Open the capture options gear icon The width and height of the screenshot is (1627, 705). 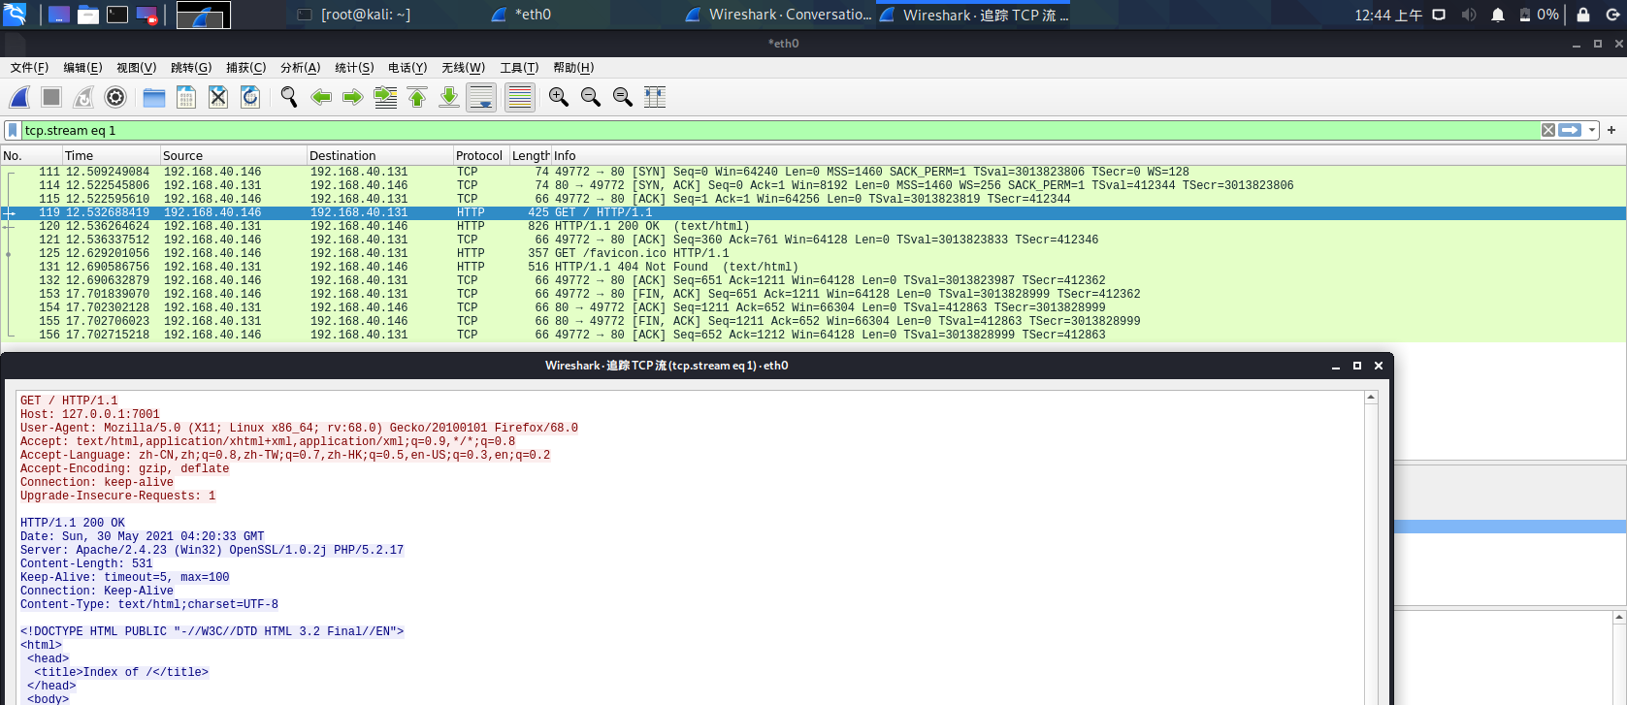[x=115, y=97]
